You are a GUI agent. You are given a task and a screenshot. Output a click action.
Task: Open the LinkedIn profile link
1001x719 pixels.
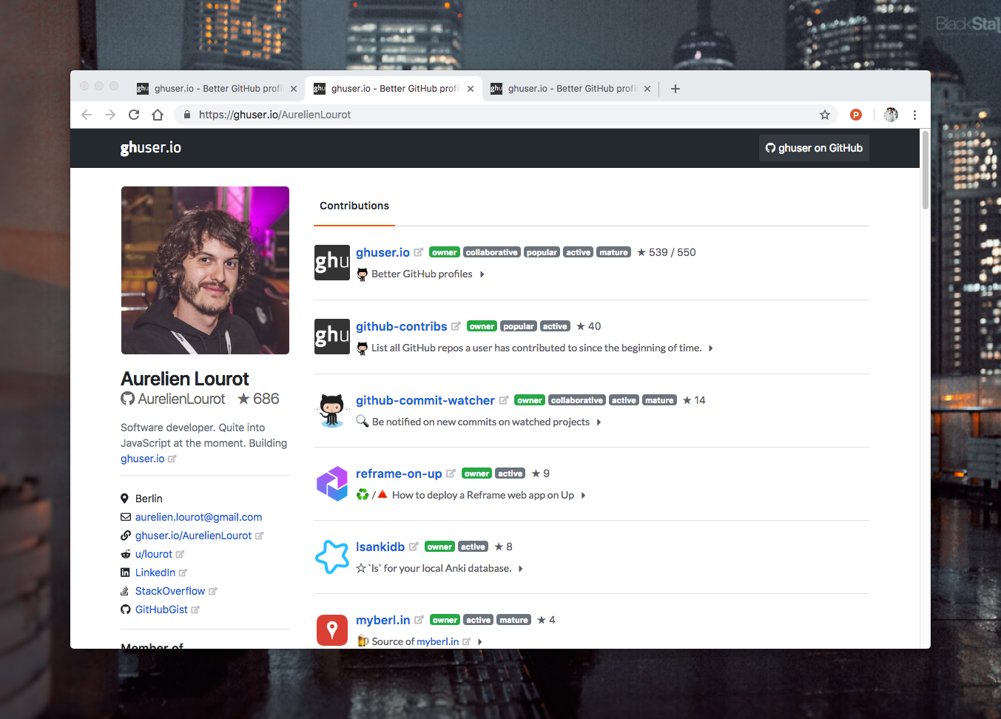click(155, 573)
